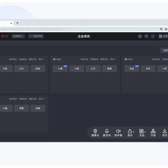Click 解散该组 in the 2组 header
168x168 pixels.
click(x=104, y=59)
